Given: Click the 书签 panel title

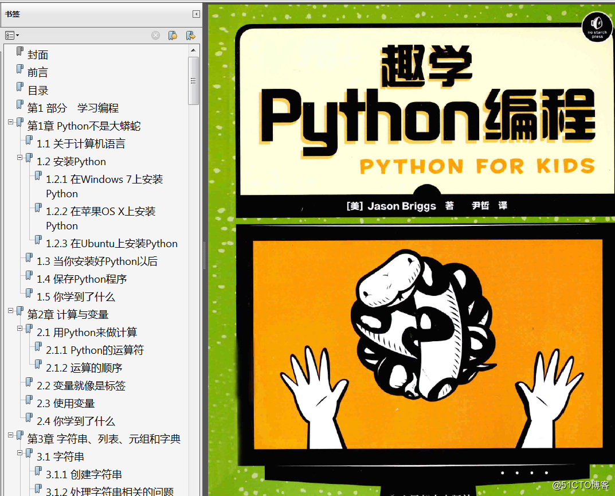Looking at the screenshot, I should coord(12,14).
